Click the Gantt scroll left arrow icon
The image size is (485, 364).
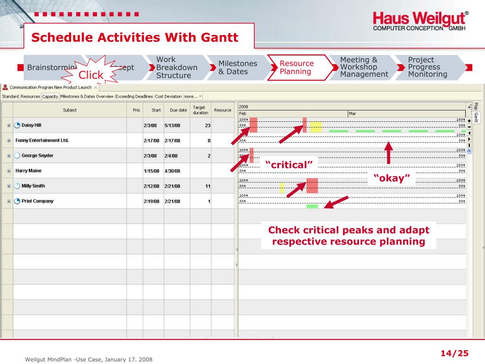469,133
